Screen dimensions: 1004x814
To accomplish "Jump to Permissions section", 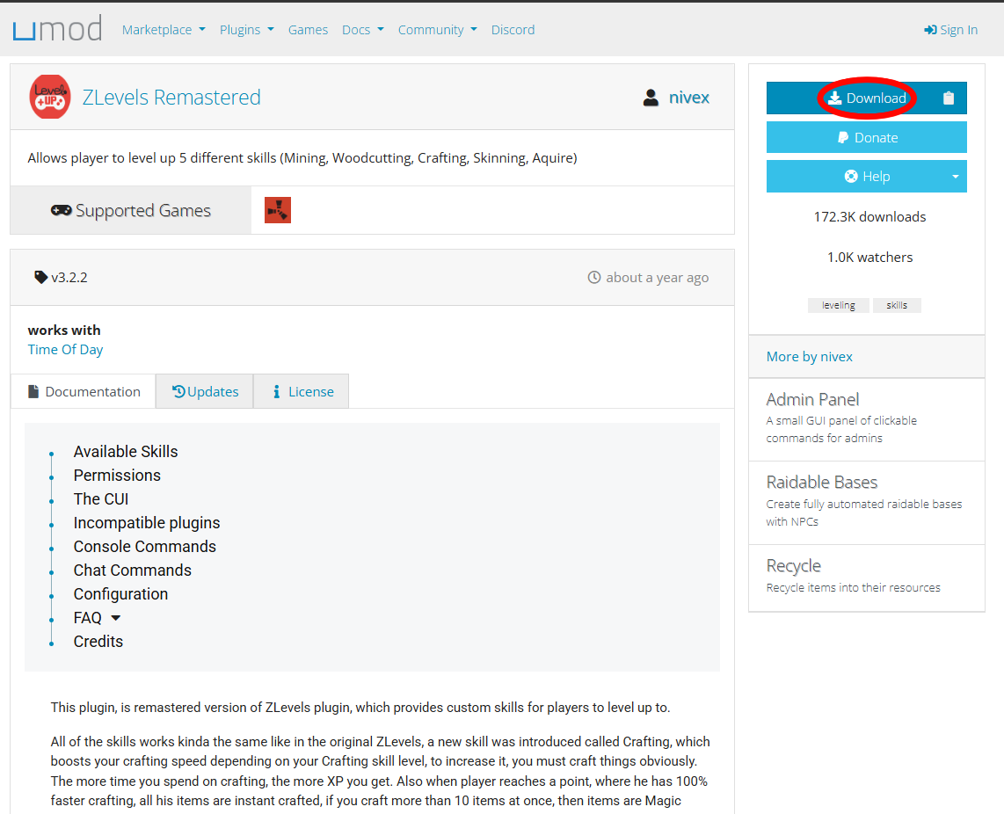I will pyautogui.click(x=117, y=476).
